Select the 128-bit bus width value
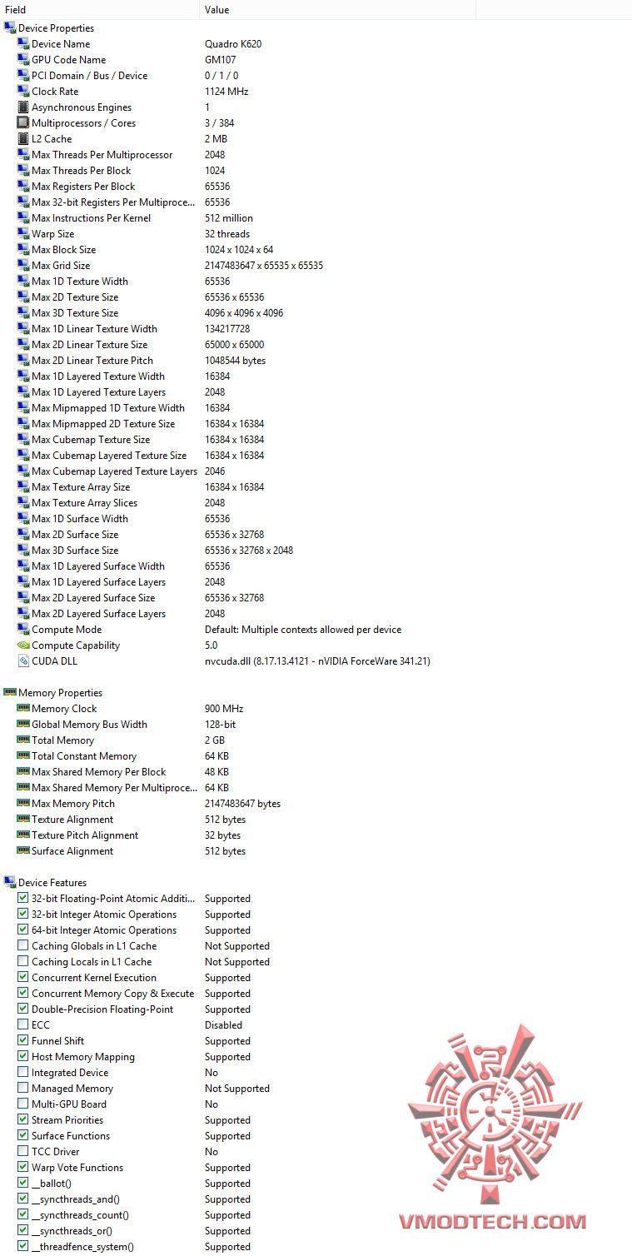This screenshot has width=632, height=1256. [220, 724]
